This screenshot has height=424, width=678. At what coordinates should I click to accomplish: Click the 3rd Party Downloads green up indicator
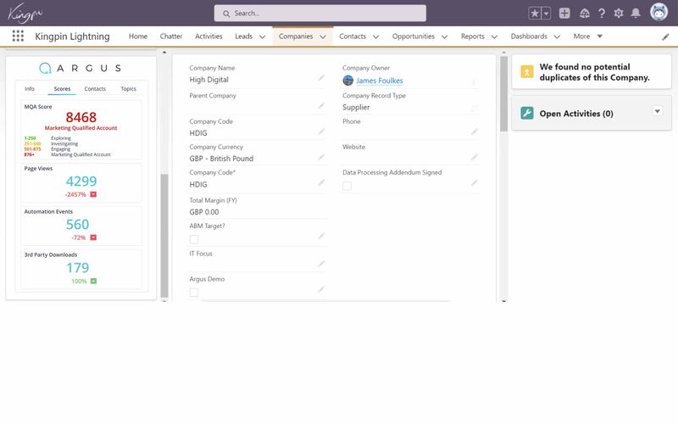pyautogui.click(x=93, y=282)
